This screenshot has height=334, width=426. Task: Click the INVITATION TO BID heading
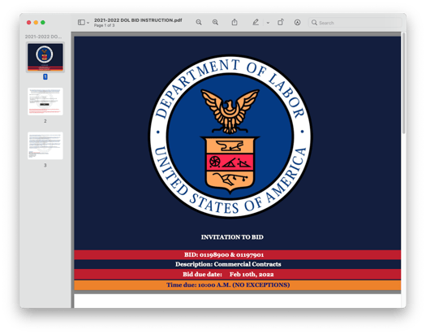tap(232, 237)
